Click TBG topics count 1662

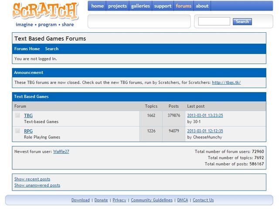pyautogui.click(x=151, y=116)
